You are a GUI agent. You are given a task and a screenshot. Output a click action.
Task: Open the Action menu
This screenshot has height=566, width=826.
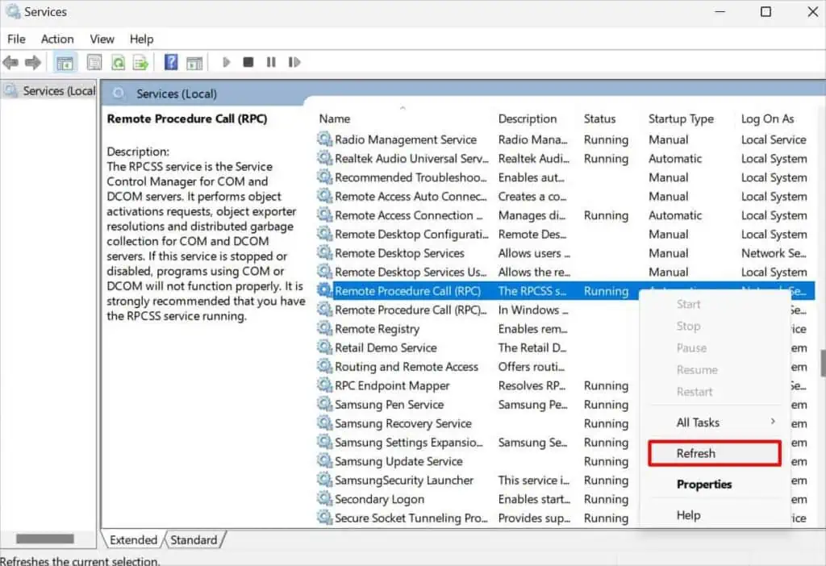pos(57,39)
